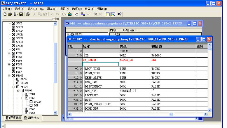Click the DB102 horizontal scrollbar thumb
Screen dimensions: 227x128
171,114
